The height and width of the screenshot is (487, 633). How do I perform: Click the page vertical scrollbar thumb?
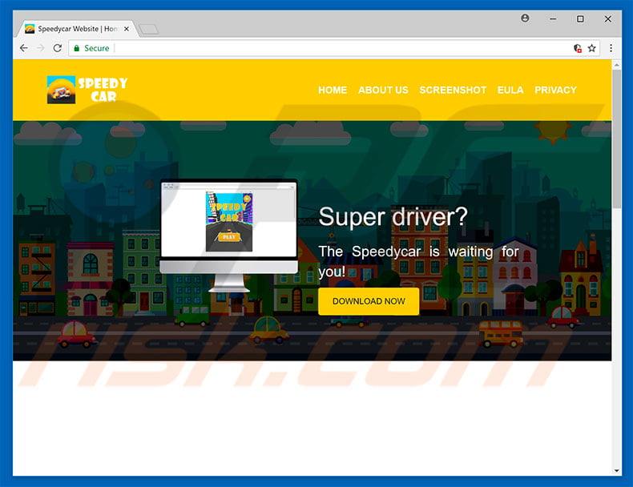(x=616, y=139)
